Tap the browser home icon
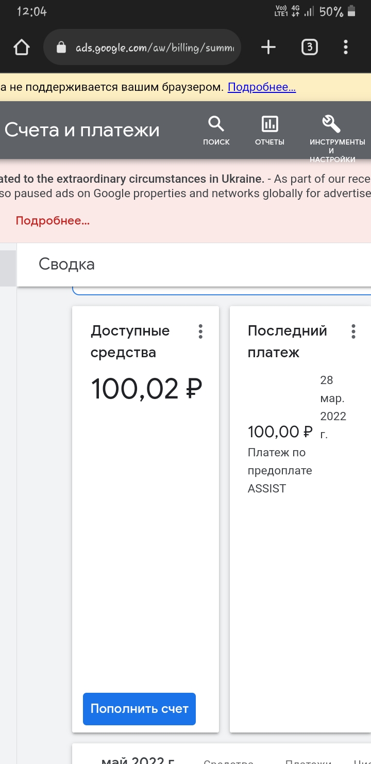Screen dimensions: 371x764 (22, 48)
